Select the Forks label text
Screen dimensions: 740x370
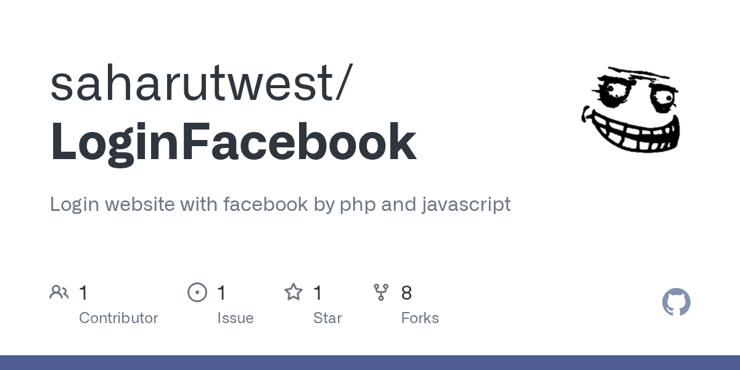419,318
